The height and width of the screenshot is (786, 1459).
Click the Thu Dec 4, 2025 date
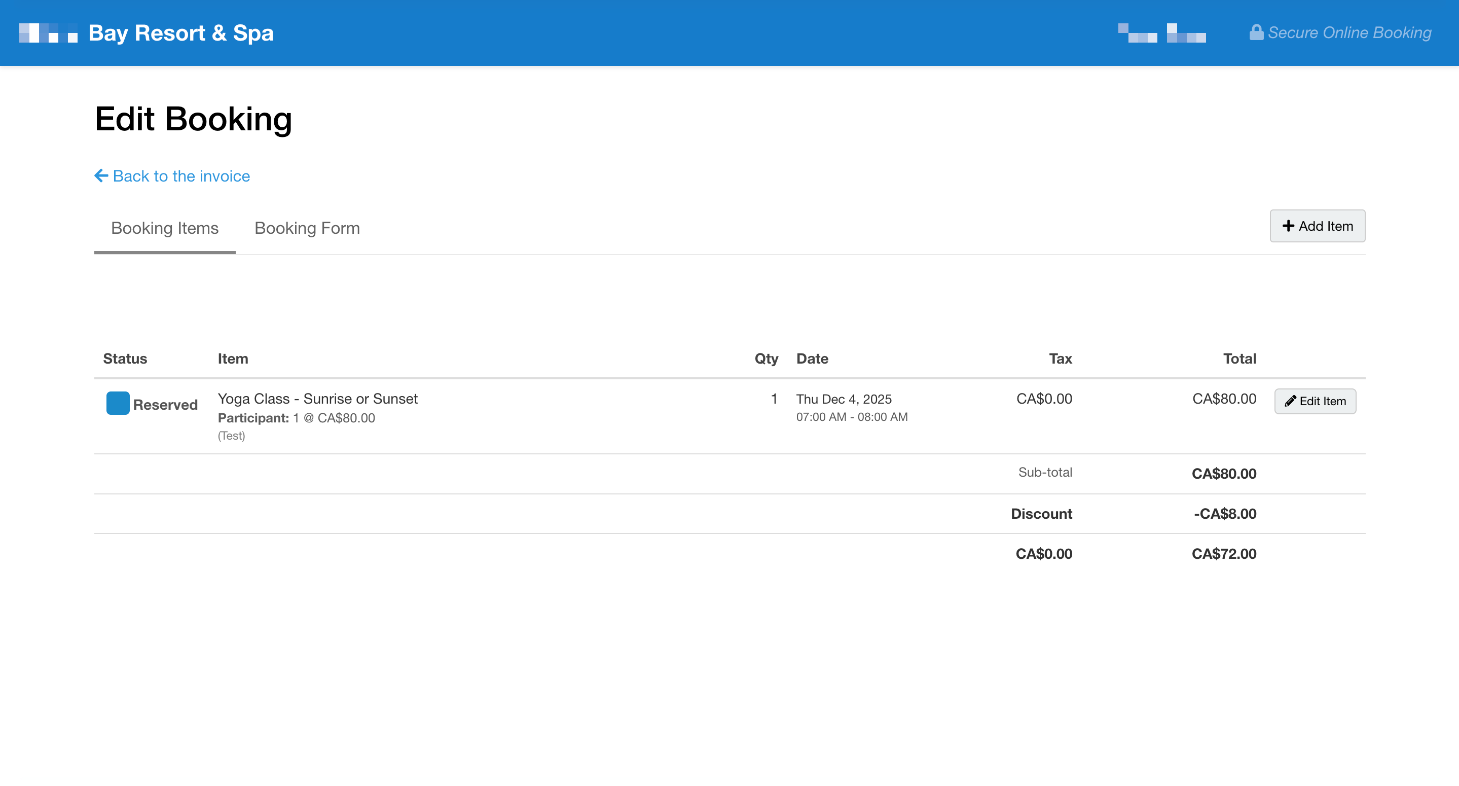point(844,399)
